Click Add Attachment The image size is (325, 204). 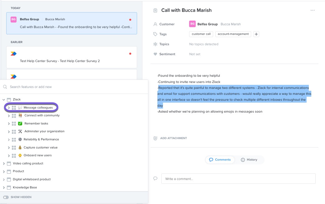click(174, 138)
